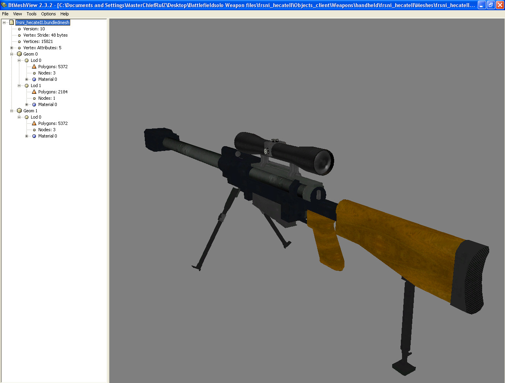This screenshot has height=383, width=505.
Task: Expand Material 0 under Lod 0
Action: pos(26,79)
